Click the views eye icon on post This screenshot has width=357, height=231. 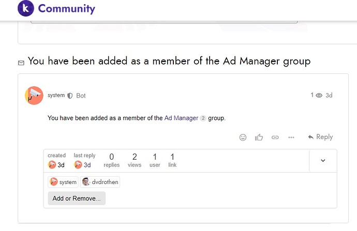click(x=319, y=96)
